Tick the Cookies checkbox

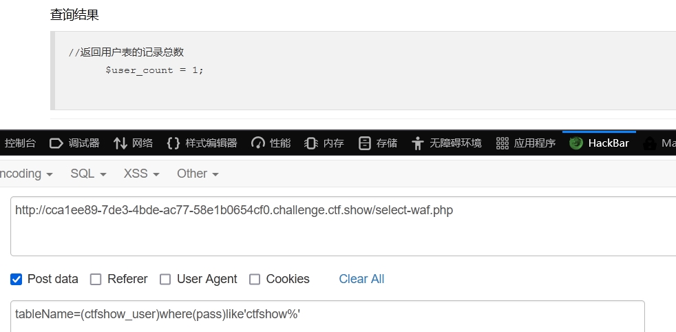tap(255, 280)
